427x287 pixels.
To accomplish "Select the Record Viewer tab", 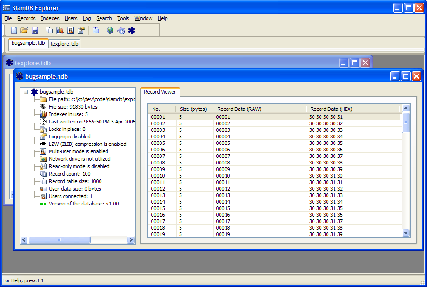I will click(160, 92).
